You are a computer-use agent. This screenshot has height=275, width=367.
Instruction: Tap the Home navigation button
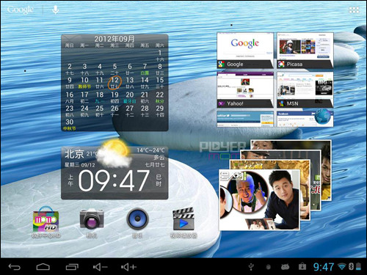coord(43,267)
